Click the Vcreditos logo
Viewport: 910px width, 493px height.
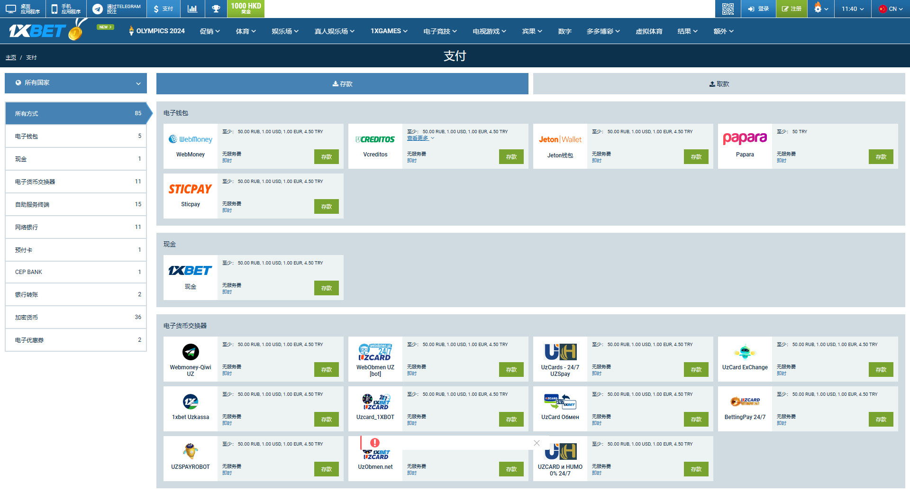[x=375, y=139]
